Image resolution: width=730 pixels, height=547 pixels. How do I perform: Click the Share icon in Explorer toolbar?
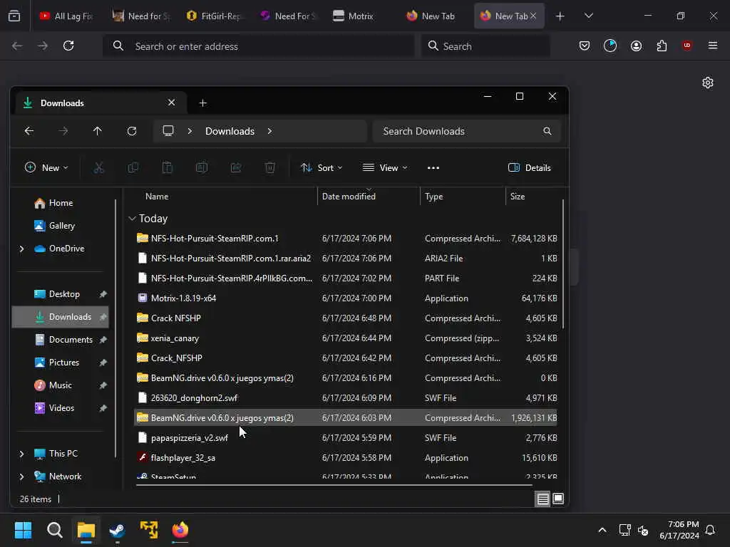(236, 168)
